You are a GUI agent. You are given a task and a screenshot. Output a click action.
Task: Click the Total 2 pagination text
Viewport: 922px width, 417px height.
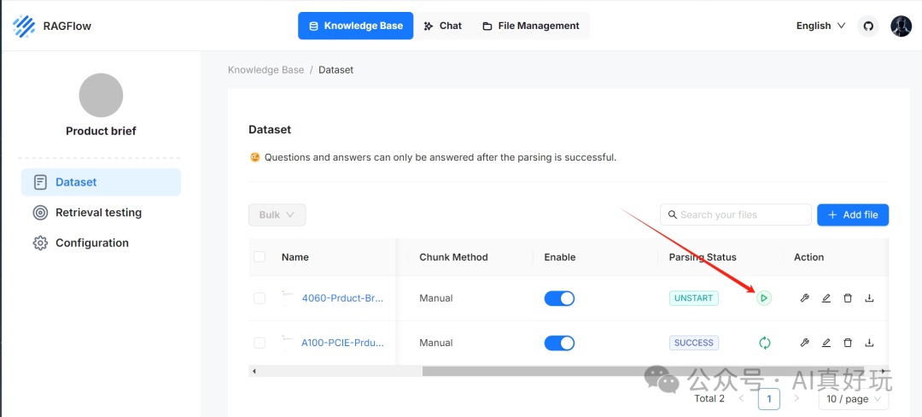[709, 399]
